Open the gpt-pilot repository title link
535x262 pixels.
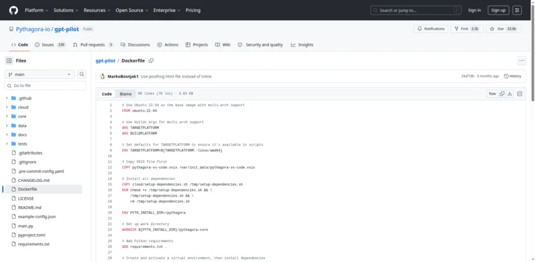coord(66,29)
